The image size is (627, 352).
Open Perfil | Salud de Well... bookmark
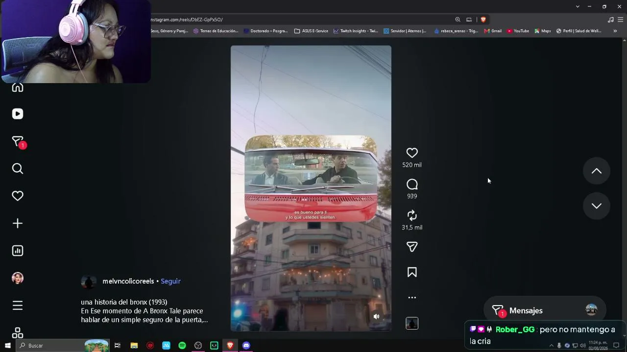point(579,31)
